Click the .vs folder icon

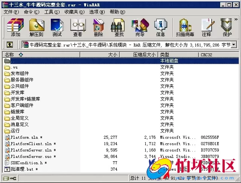tap(7, 67)
